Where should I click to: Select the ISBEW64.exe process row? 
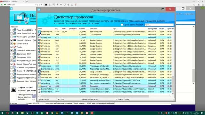[x=105, y=77]
